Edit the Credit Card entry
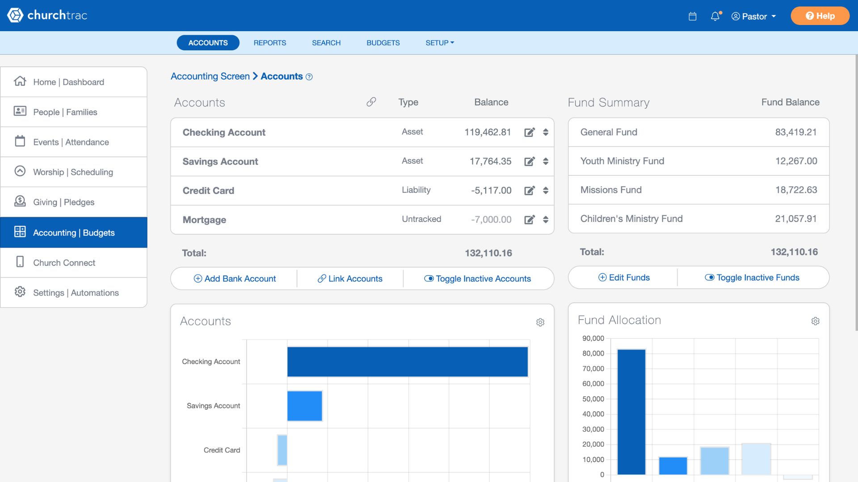The height and width of the screenshot is (482, 858). (530, 191)
